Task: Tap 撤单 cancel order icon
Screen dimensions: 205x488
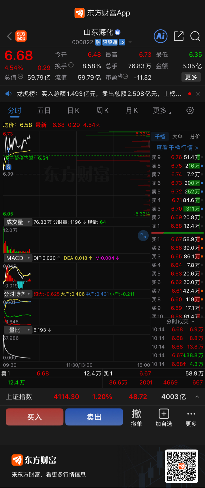Action: point(136,417)
